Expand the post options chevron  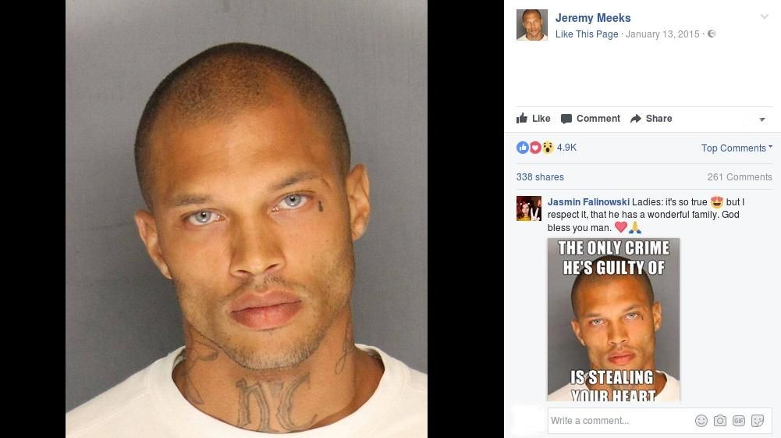[764, 16]
